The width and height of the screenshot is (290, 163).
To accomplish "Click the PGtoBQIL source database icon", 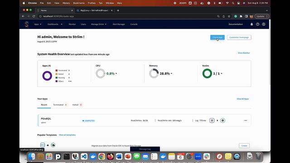I will (x=212, y=120).
